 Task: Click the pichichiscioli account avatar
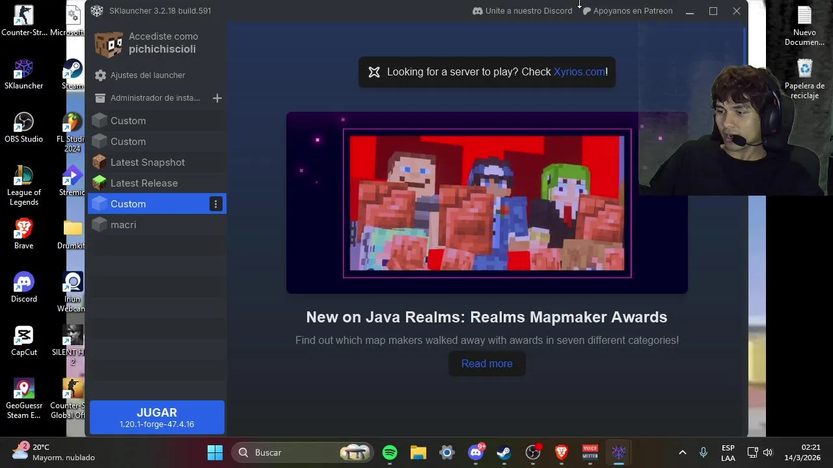tap(109, 44)
